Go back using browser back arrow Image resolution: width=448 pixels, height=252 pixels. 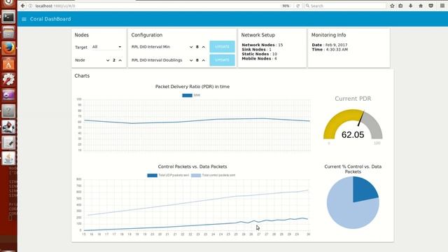(22, 6)
